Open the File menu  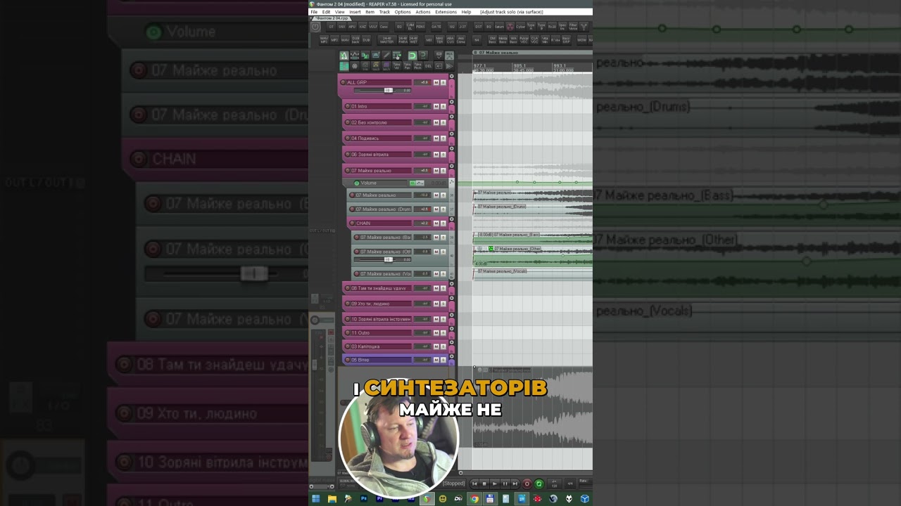click(314, 12)
